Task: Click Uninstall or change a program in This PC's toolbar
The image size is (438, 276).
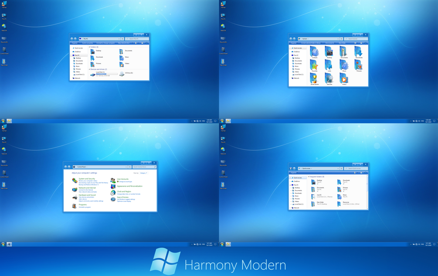Action: (x=105, y=43)
